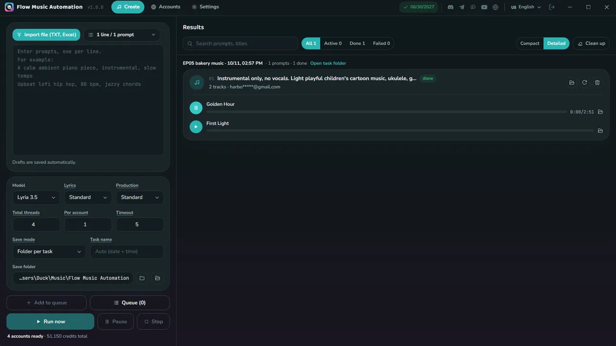616x346 pixels.
Task: Open the website globe icon
Action: coord(495,7)
